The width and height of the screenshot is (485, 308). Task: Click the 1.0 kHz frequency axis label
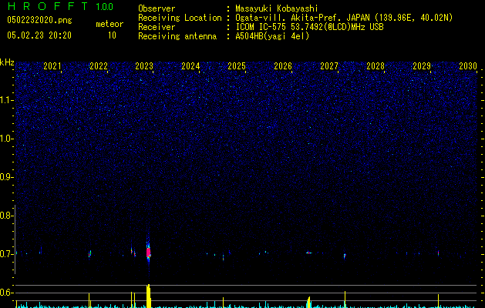click(x=6, y=139)
